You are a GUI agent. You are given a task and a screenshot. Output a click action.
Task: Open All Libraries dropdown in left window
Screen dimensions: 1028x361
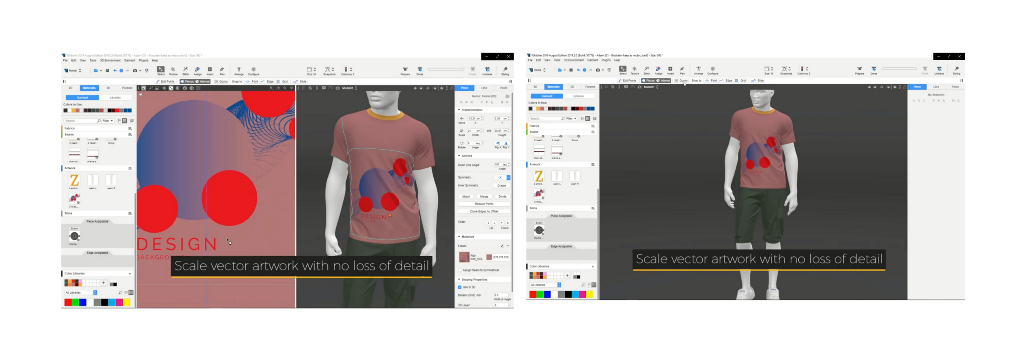pos(81,292)
